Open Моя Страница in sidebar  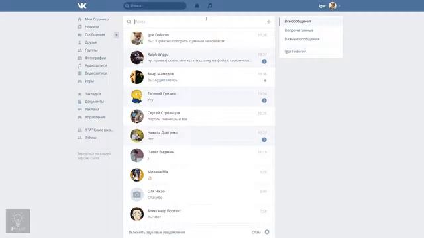(x=97, y=19)
